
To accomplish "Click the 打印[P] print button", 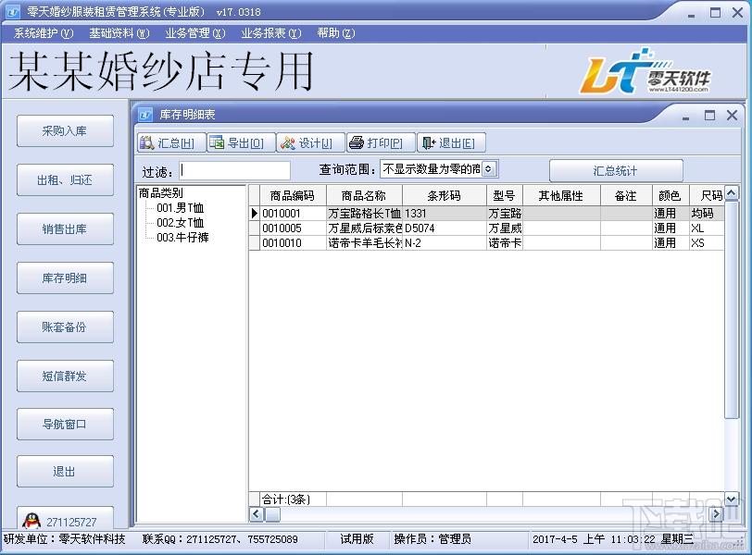I will [x=381, y=142].
